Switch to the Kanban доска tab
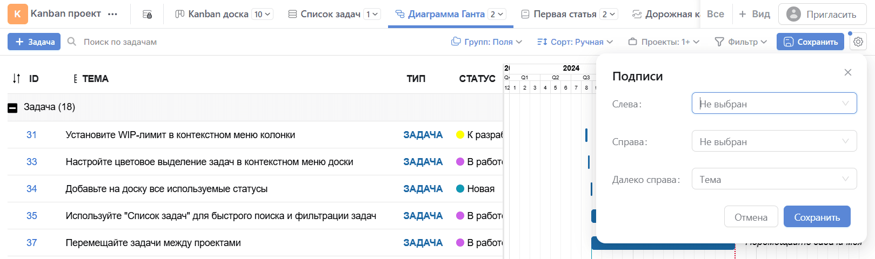The width and height of the screenshot is (875, 259). coord(218,14)
